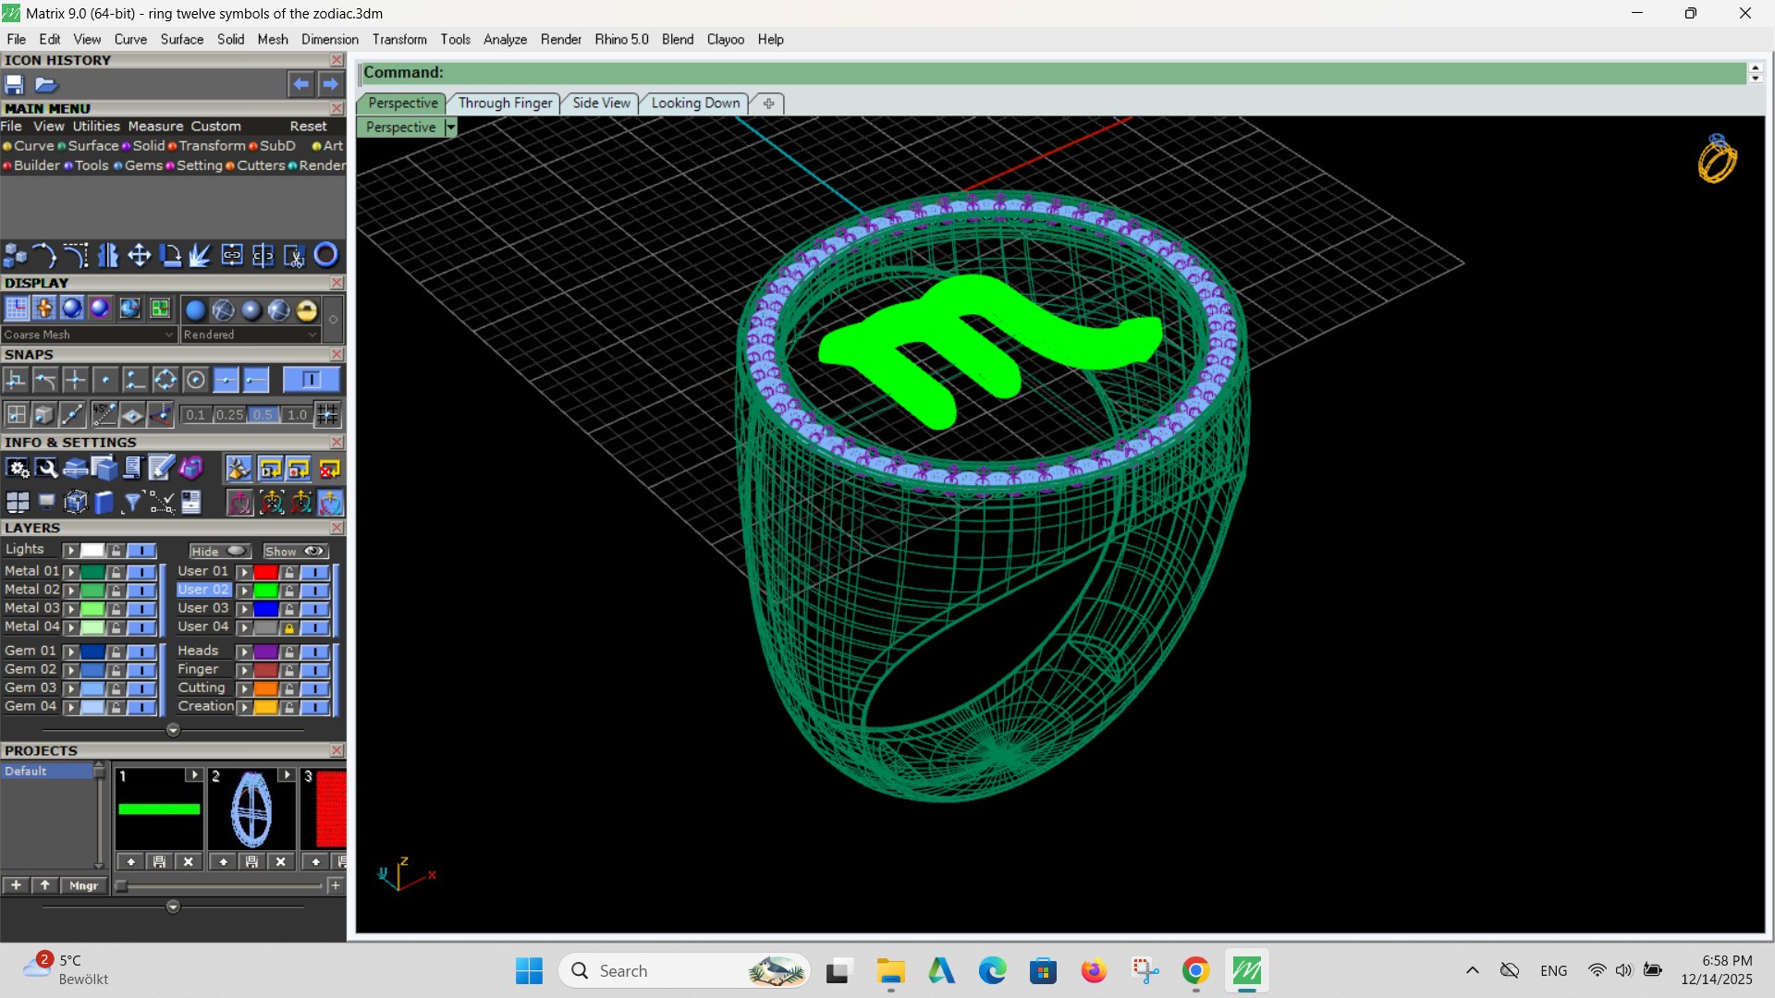The image size is (1775, 998).
Task: Set grid snap increment to 0.25
Action: 229,415
